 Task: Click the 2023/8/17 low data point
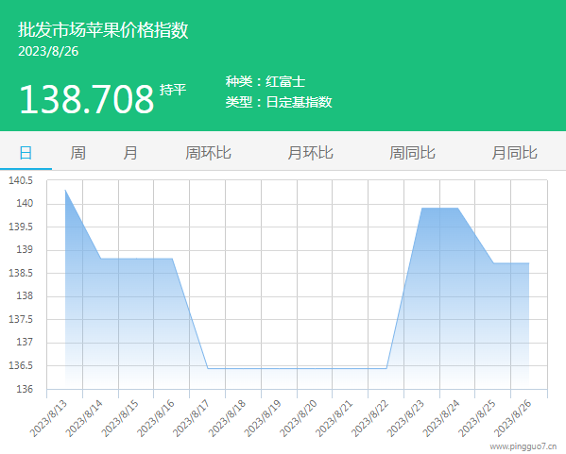[x=208, y=368]
